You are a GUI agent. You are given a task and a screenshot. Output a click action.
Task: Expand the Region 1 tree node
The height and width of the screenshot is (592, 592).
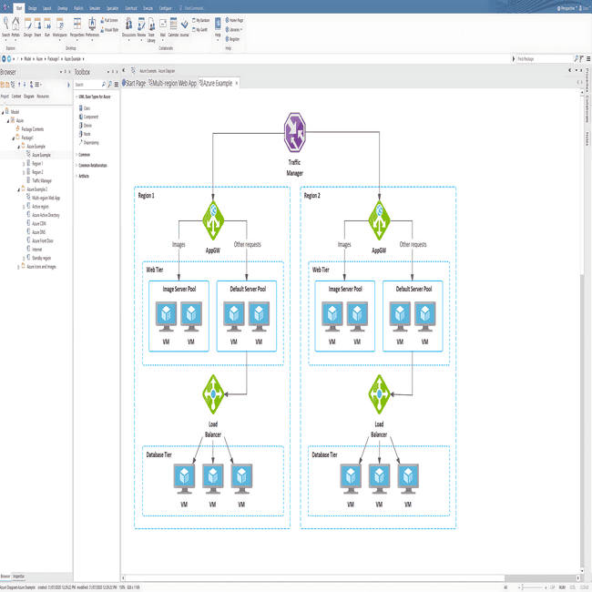(x=24, y=164)
